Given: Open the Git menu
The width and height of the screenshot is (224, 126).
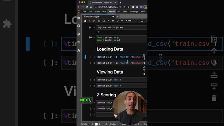Looking at the screenshot, I should pos(119,12).
